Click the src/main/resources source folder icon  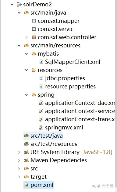(x=27, y=46)
